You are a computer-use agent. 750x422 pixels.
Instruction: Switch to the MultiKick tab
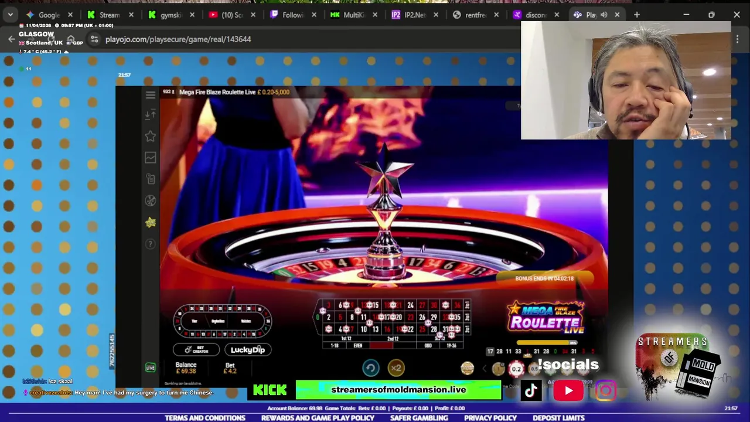tap(354, 15)
